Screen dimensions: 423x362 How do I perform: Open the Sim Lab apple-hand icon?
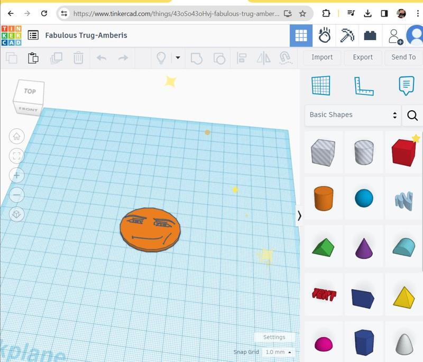click(x=324, y=35)
